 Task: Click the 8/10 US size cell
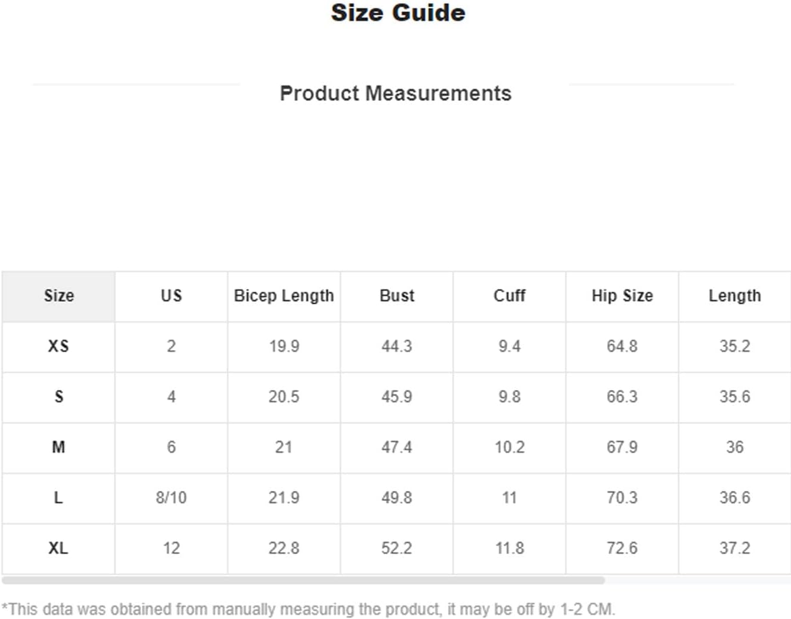coord(171,498)
